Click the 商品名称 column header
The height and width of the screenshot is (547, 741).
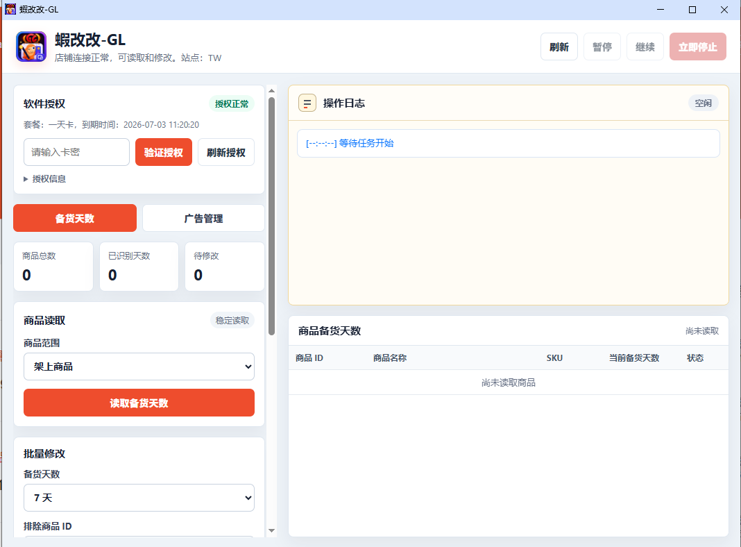(x=390, y=358)
